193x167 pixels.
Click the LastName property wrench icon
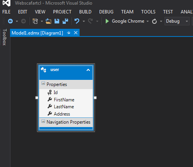point(50,106)
